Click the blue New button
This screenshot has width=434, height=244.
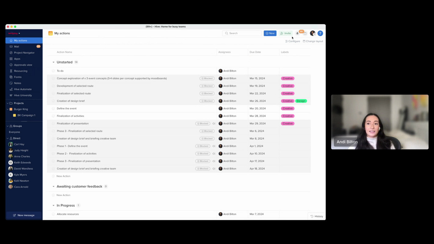click(x=270, y=33)
